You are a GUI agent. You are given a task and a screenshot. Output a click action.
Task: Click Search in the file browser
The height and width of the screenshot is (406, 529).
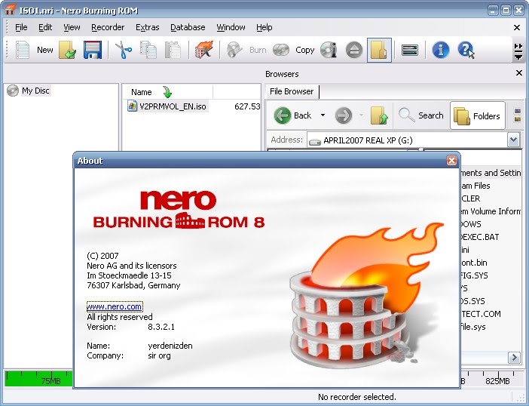pos(421,115)
